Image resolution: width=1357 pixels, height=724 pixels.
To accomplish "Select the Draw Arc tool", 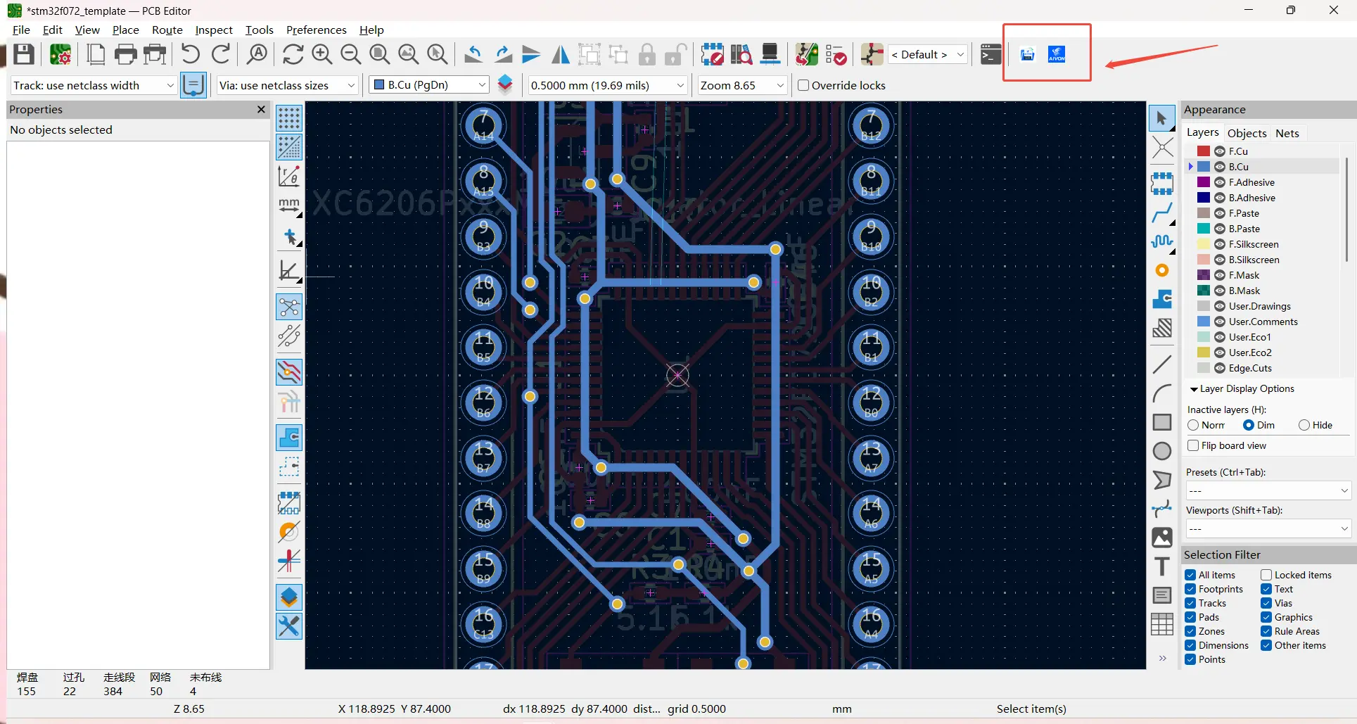I will coord(1162,393).
